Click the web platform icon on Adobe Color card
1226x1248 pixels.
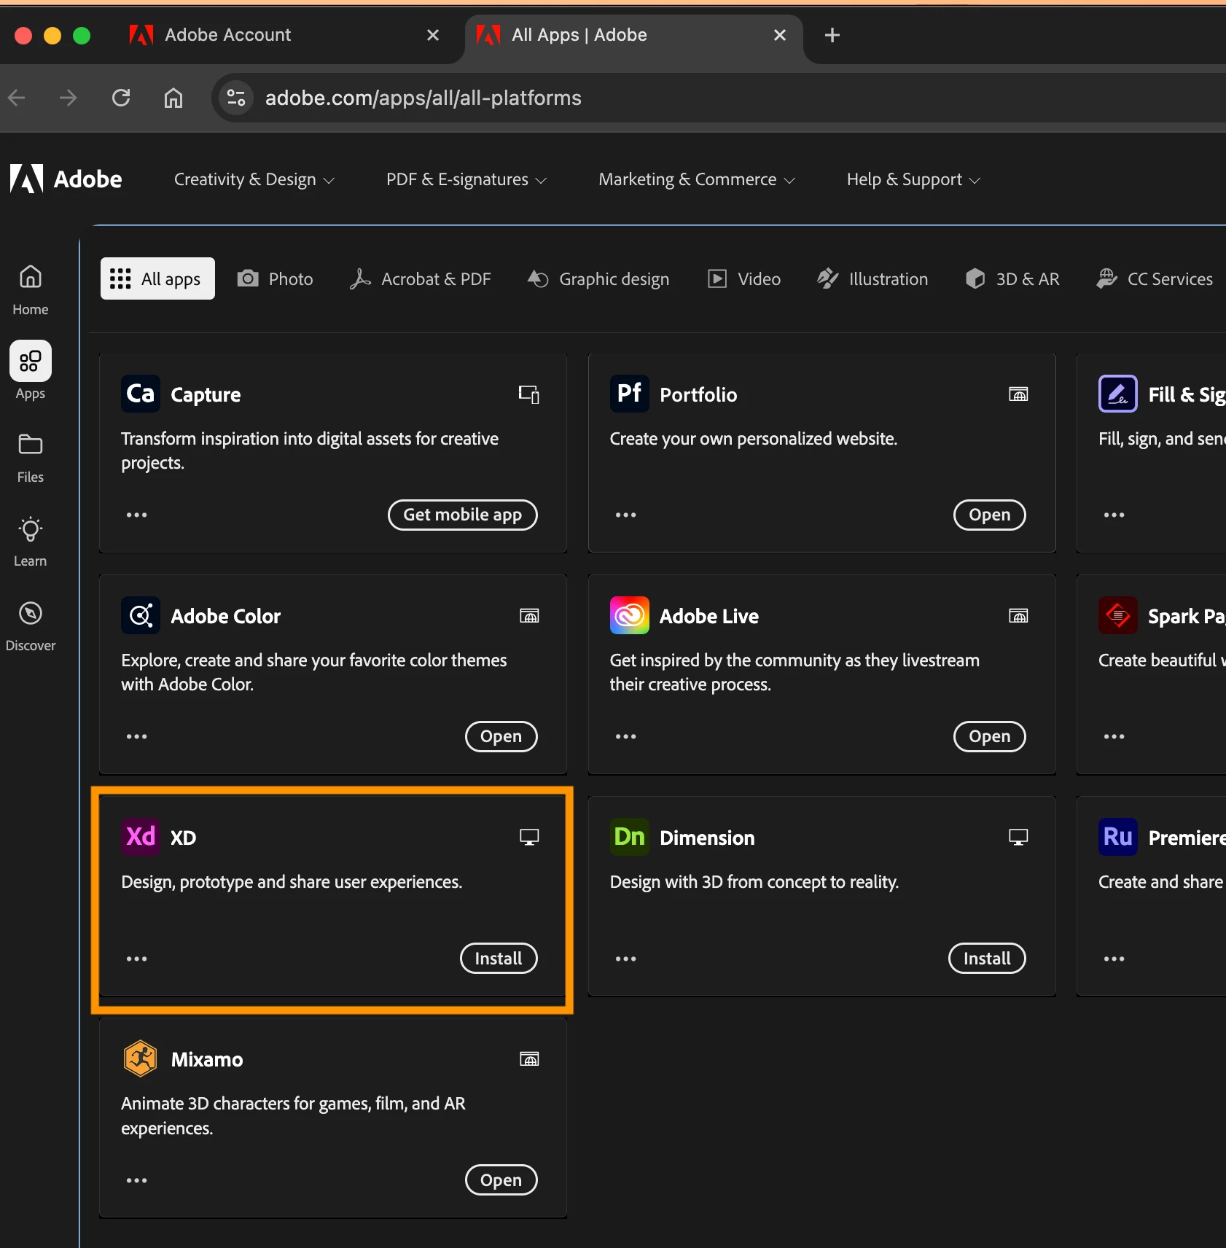pos(529,616)
